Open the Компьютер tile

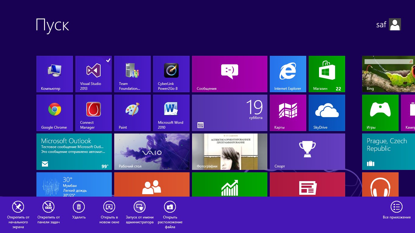(55, 74)
